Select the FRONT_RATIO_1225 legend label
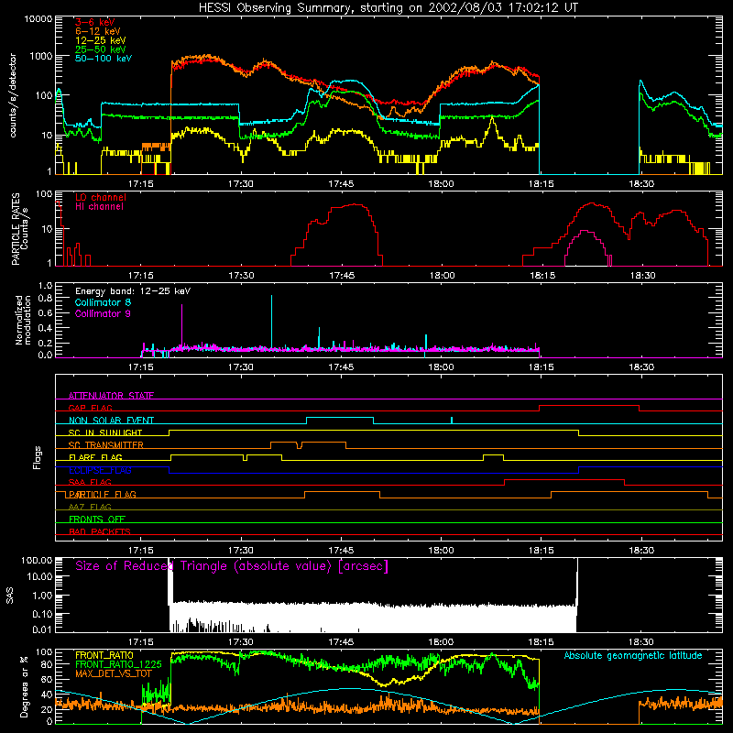This screenshot has width=733, height=733. click(x=118, y=664)
